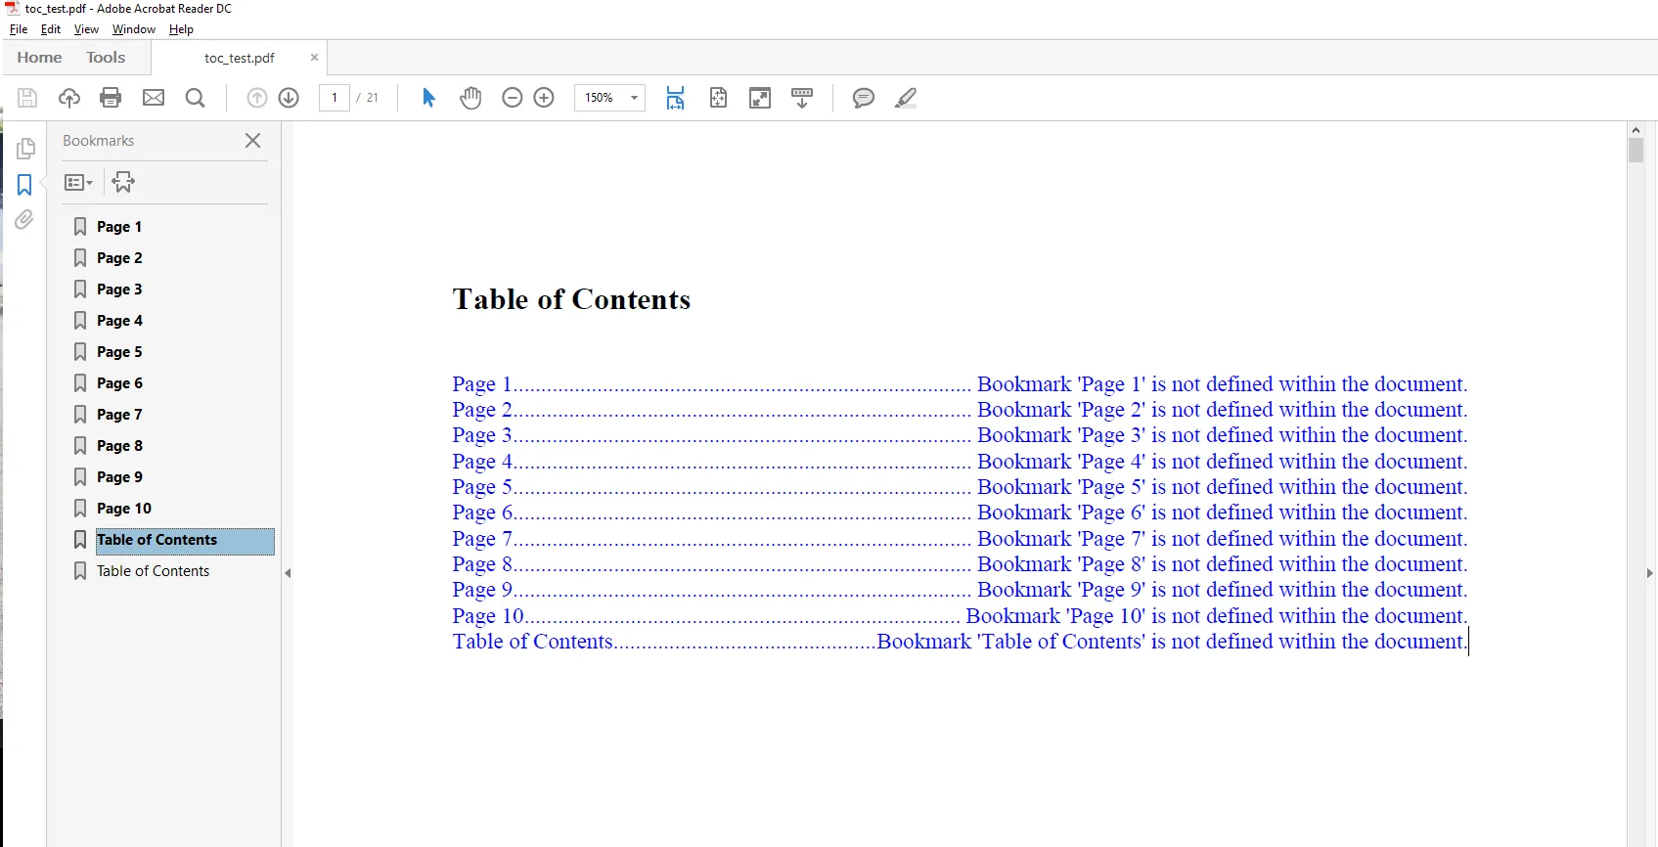Screen dimensions: 1658x847
Task: Click the scrollbar up arrow
Action: 1636,129
